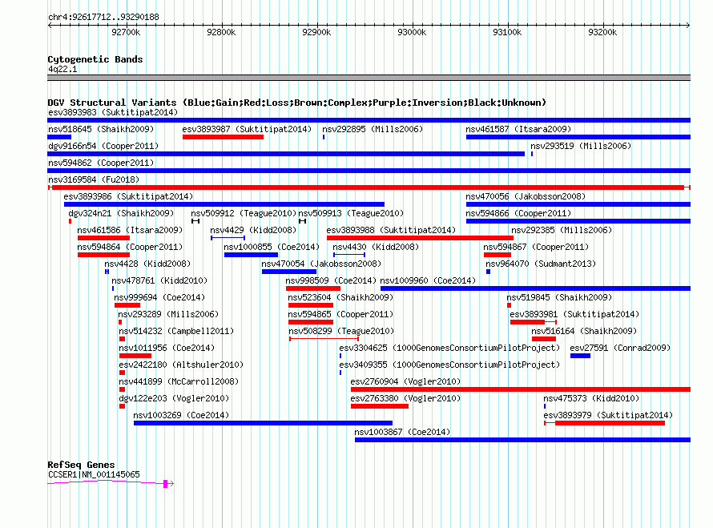Click esv3893988 (Suktitipat2014) label
The height and width of the screenshot is (528, 713).
pyautogui.click(x=391, y=230)
